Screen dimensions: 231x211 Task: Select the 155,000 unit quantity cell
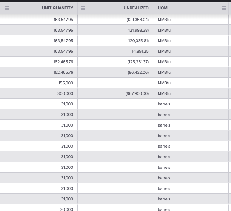(x=40, y=83)
